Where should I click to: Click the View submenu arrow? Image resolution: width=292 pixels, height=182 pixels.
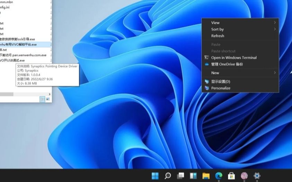[275, 22]
